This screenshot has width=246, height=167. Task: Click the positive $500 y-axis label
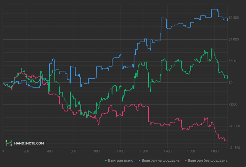[x=233, y=61]
